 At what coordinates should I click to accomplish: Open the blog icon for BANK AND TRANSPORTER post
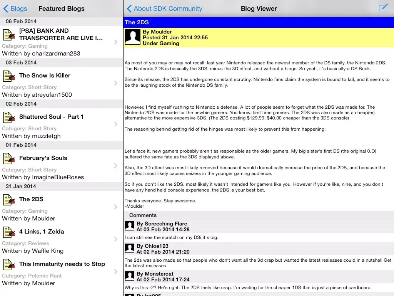(9, 35)
